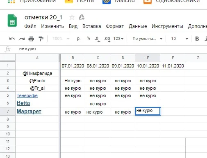Click the Undo arrow
The width and height of the screenshot is (207, 158).
pyautogui.click(x=12, y=39)
